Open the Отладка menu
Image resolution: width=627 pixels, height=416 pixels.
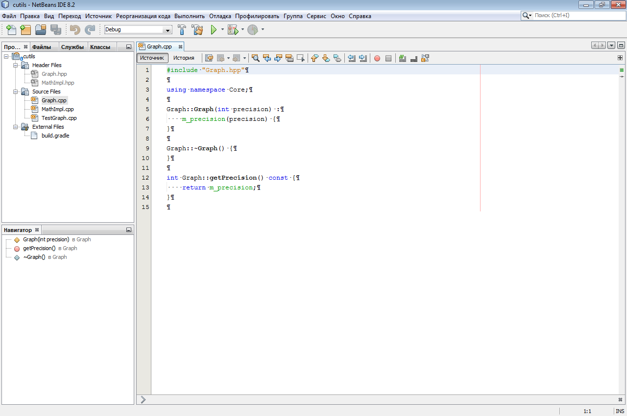[x=220, y=16]
